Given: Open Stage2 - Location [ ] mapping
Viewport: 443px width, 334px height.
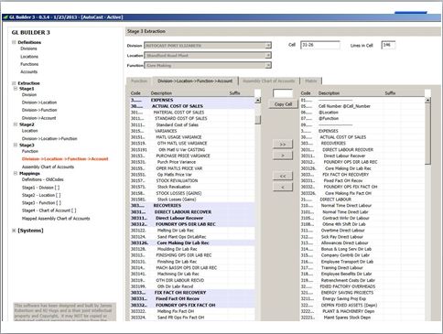Looking at the screenshot, I should pyautogui.click(x=41, y=195).
